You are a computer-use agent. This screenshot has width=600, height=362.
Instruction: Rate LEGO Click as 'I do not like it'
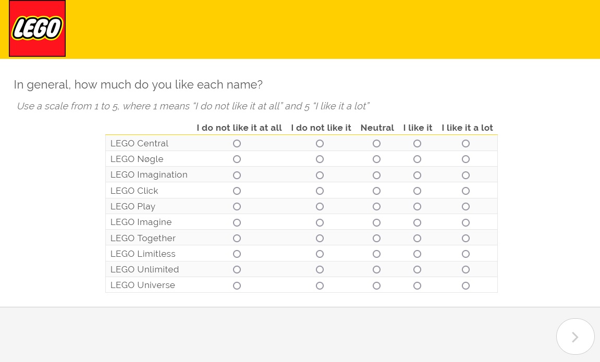(320, 191)
